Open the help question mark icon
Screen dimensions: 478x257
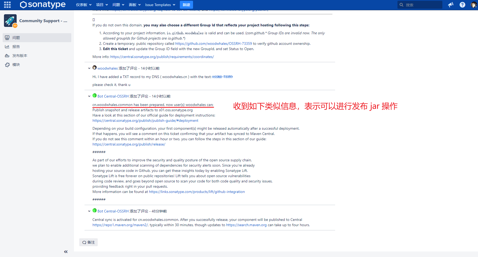462,5
